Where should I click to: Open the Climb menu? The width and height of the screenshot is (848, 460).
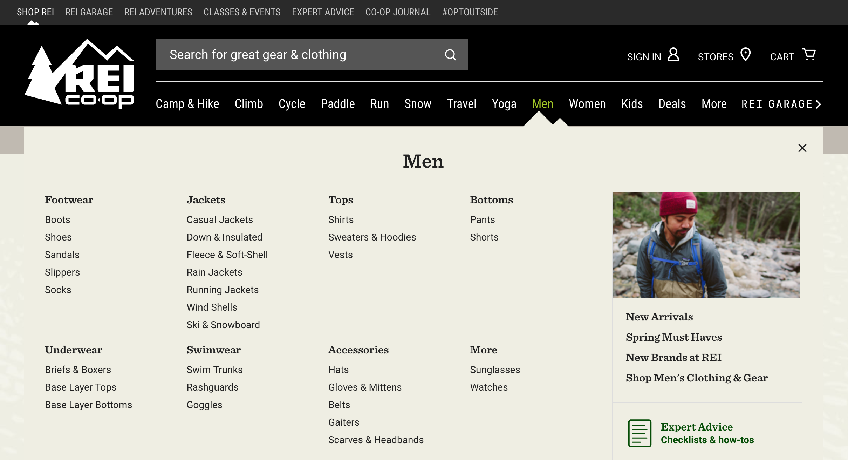249,104
